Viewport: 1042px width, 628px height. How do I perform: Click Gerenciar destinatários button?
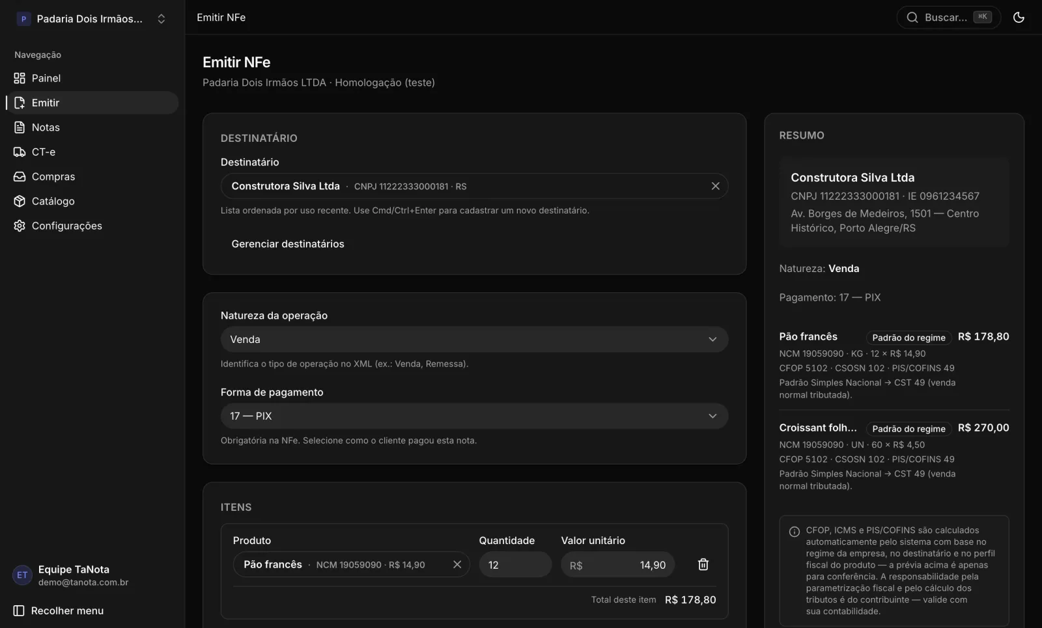click(288, 244)
